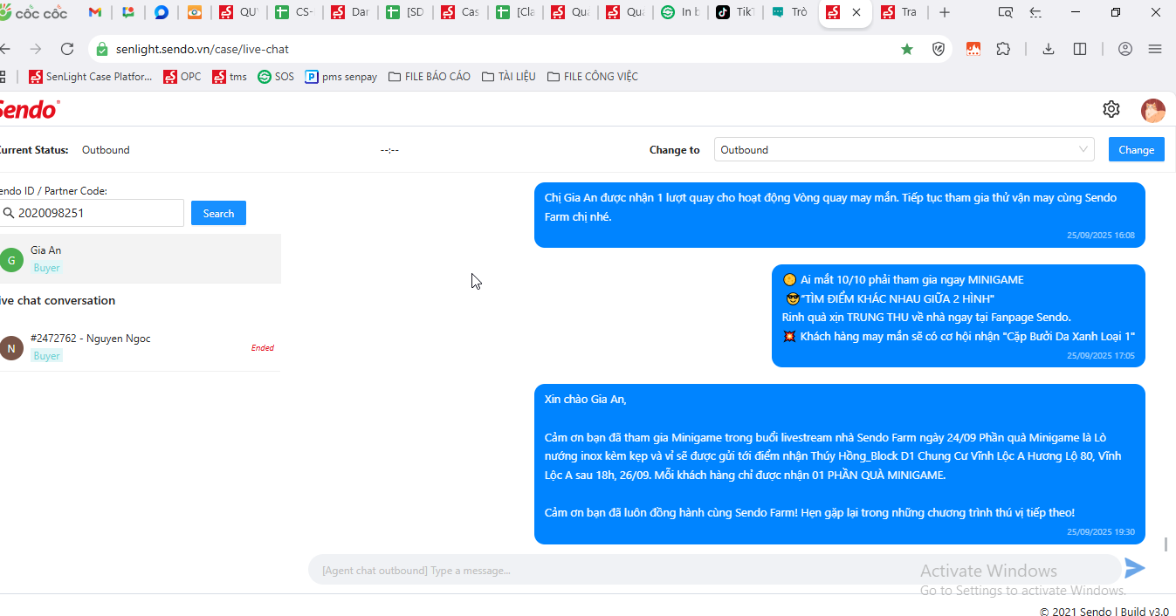The height and width of the screenshot is (616, 1176).
Task: Click the timestamp 25/09/2025 17:05
Action: click(1101, 355)
